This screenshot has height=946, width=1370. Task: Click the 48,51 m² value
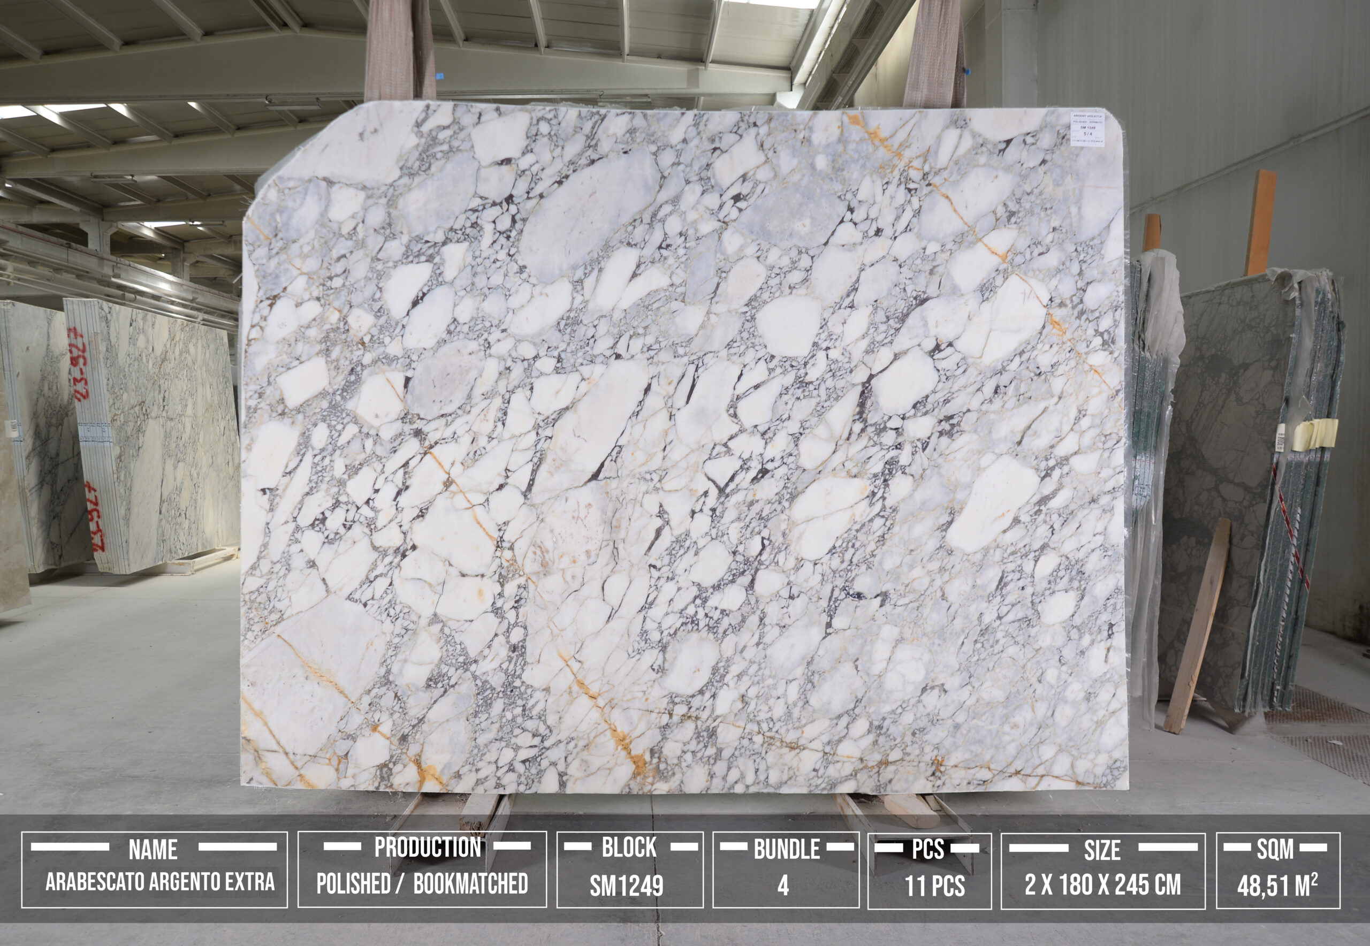pos(1277,886)
